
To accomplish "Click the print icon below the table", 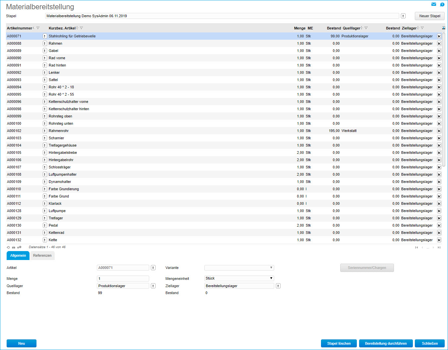I will pyautogui.click(x=14, y=247).
